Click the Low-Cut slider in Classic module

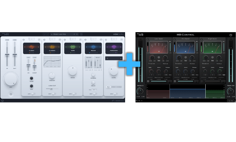52,89
